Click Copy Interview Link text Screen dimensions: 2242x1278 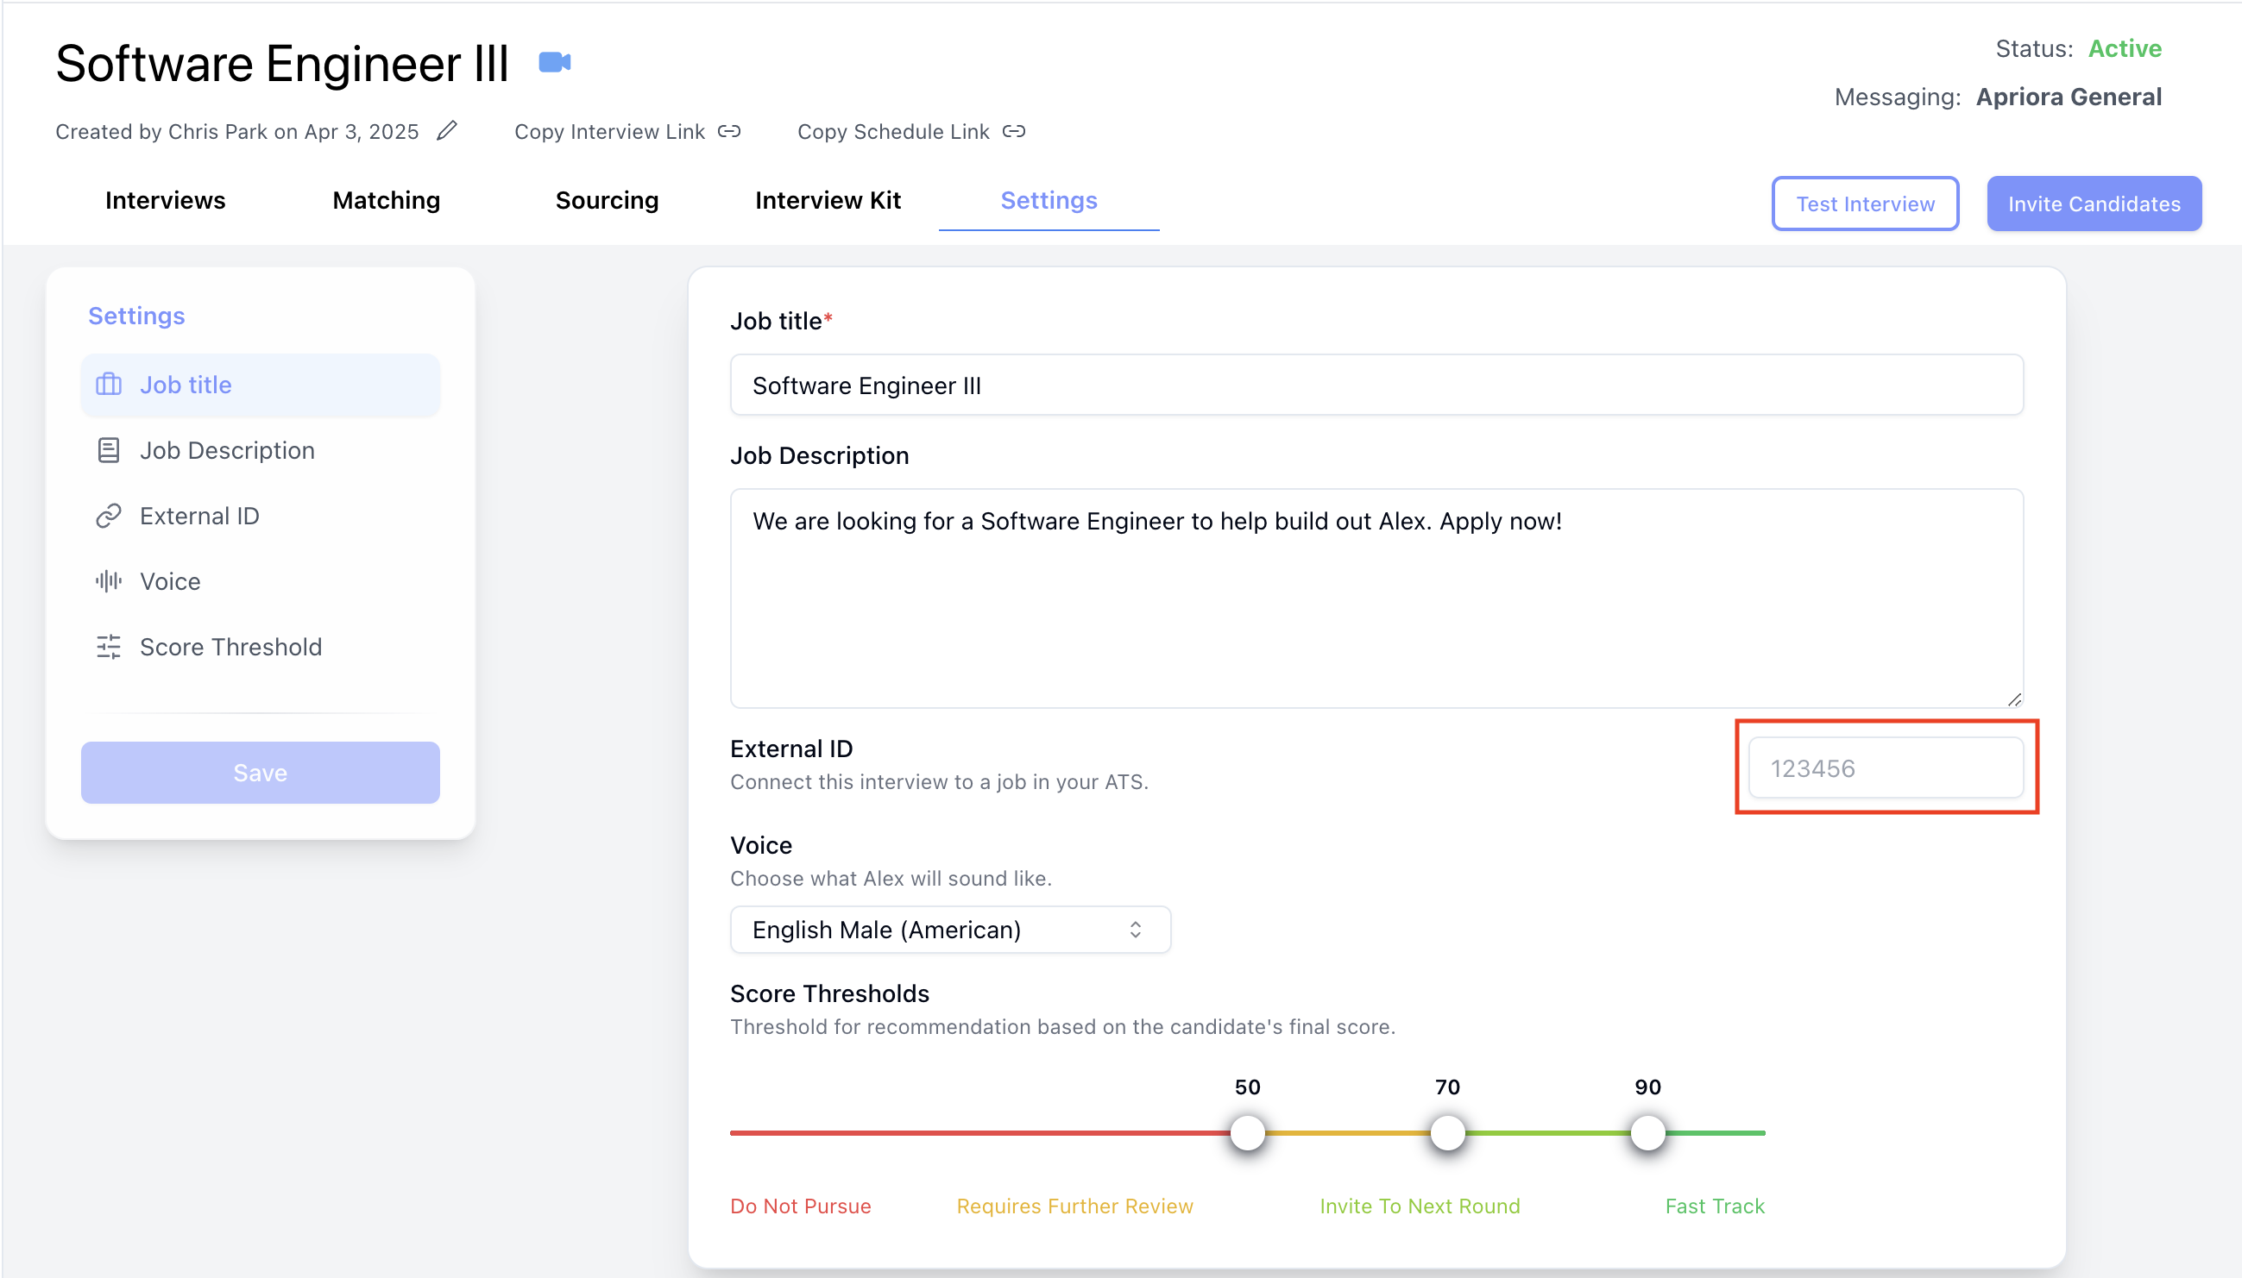(x=609, y=132)
